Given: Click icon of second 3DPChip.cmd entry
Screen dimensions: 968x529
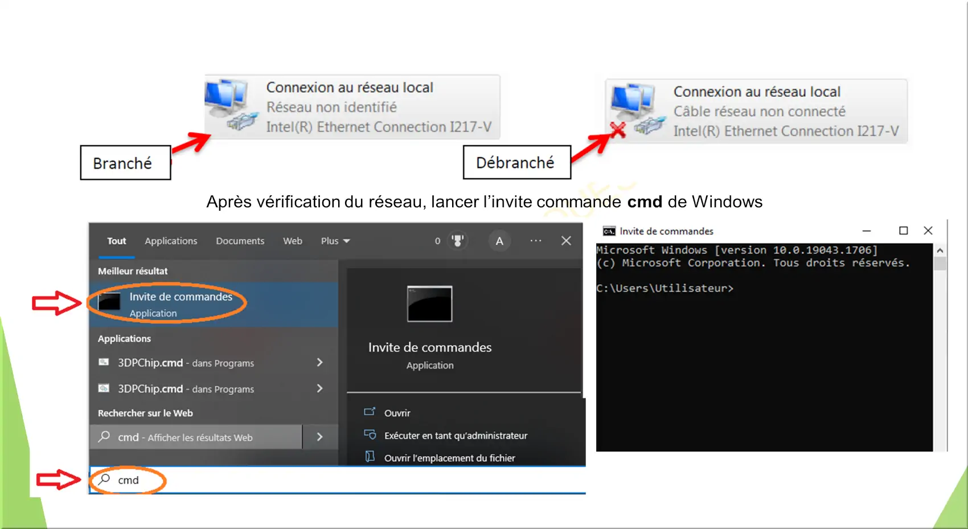Looking at the screenshot, I should click(104, 388).
